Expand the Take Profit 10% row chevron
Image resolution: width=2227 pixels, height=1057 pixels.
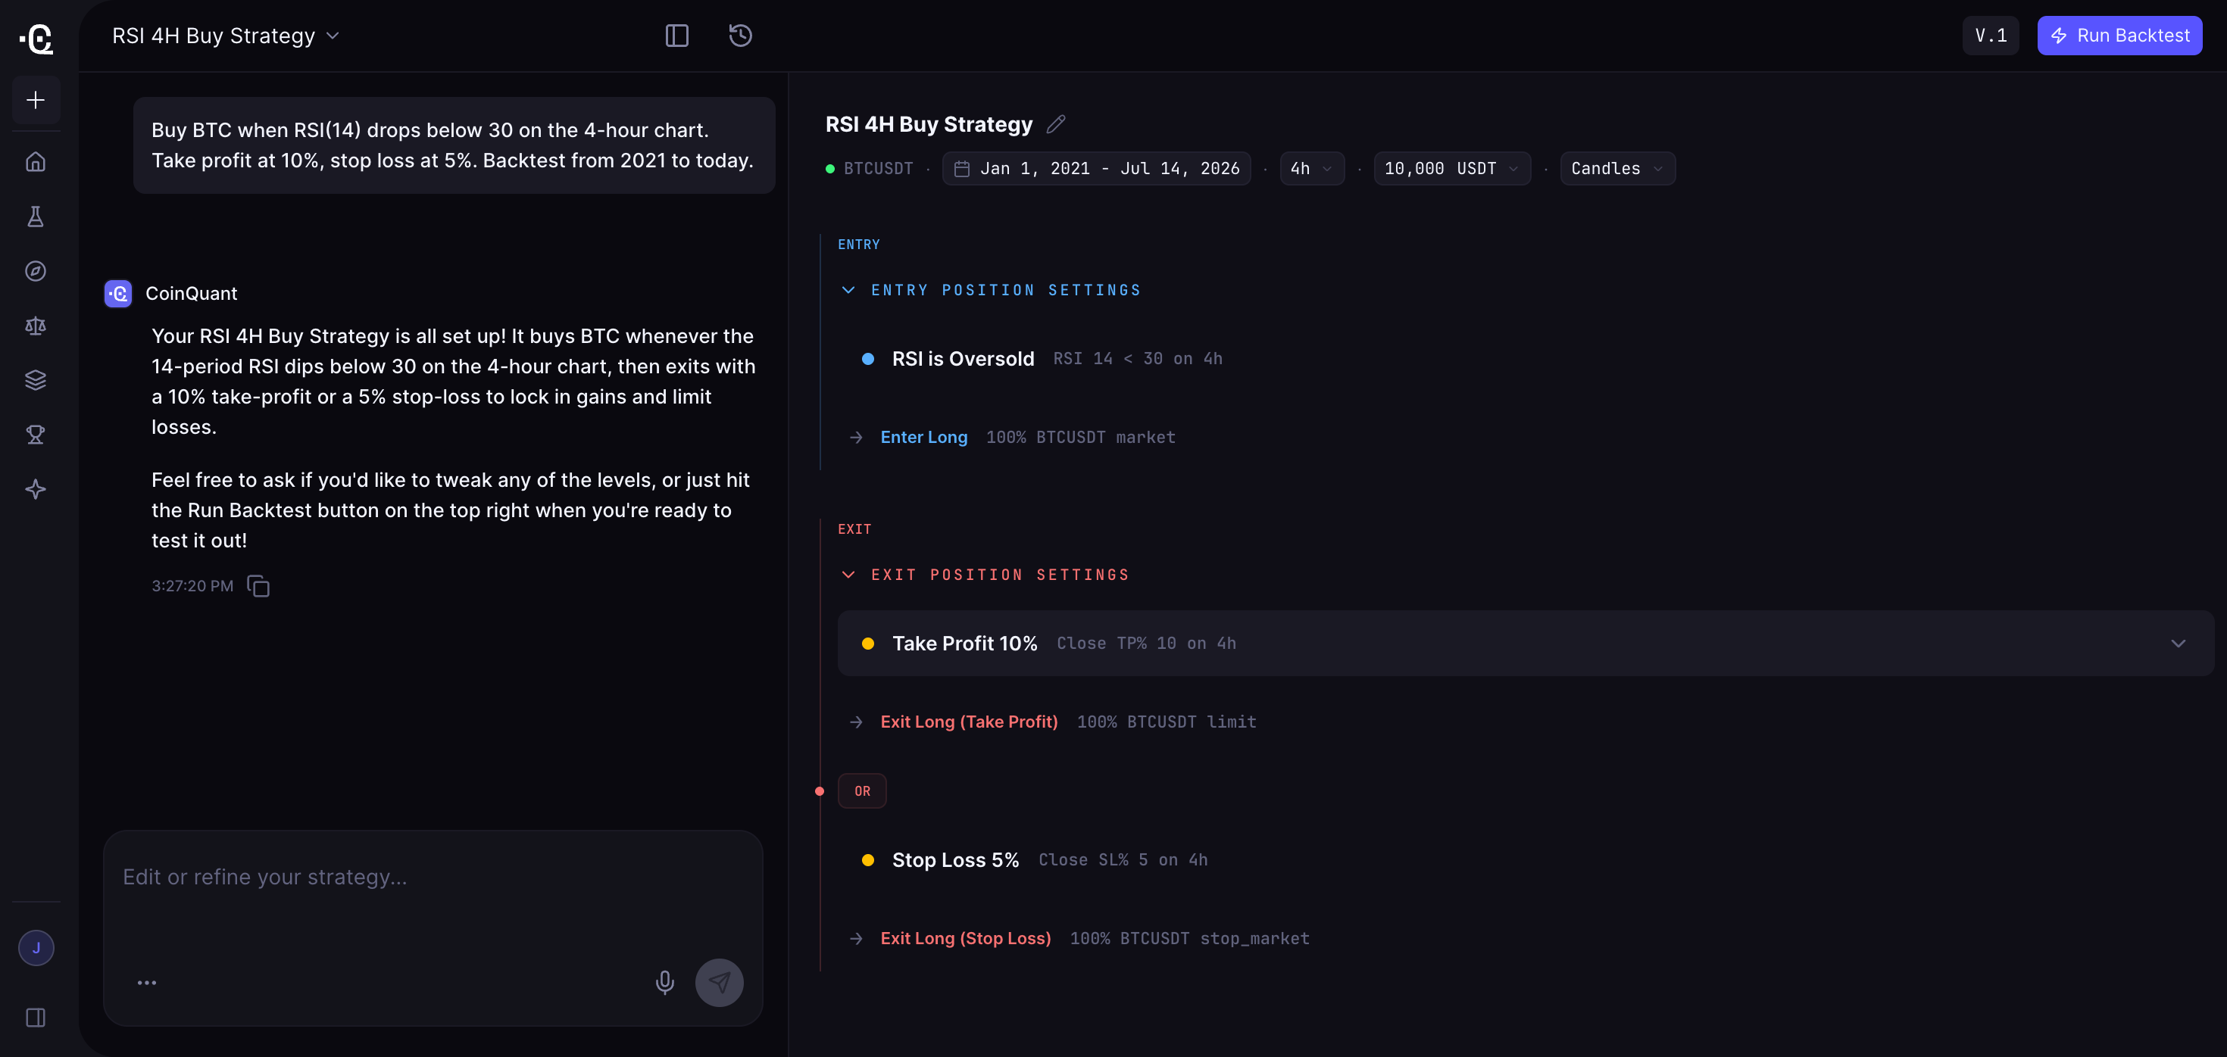pyautogui.click(x=2178, y=643)
